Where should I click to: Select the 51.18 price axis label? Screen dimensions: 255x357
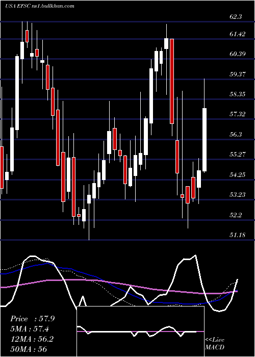pos(238,235)
